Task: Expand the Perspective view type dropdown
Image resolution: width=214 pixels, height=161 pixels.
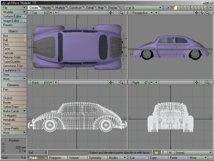Action: coord(142,13)
